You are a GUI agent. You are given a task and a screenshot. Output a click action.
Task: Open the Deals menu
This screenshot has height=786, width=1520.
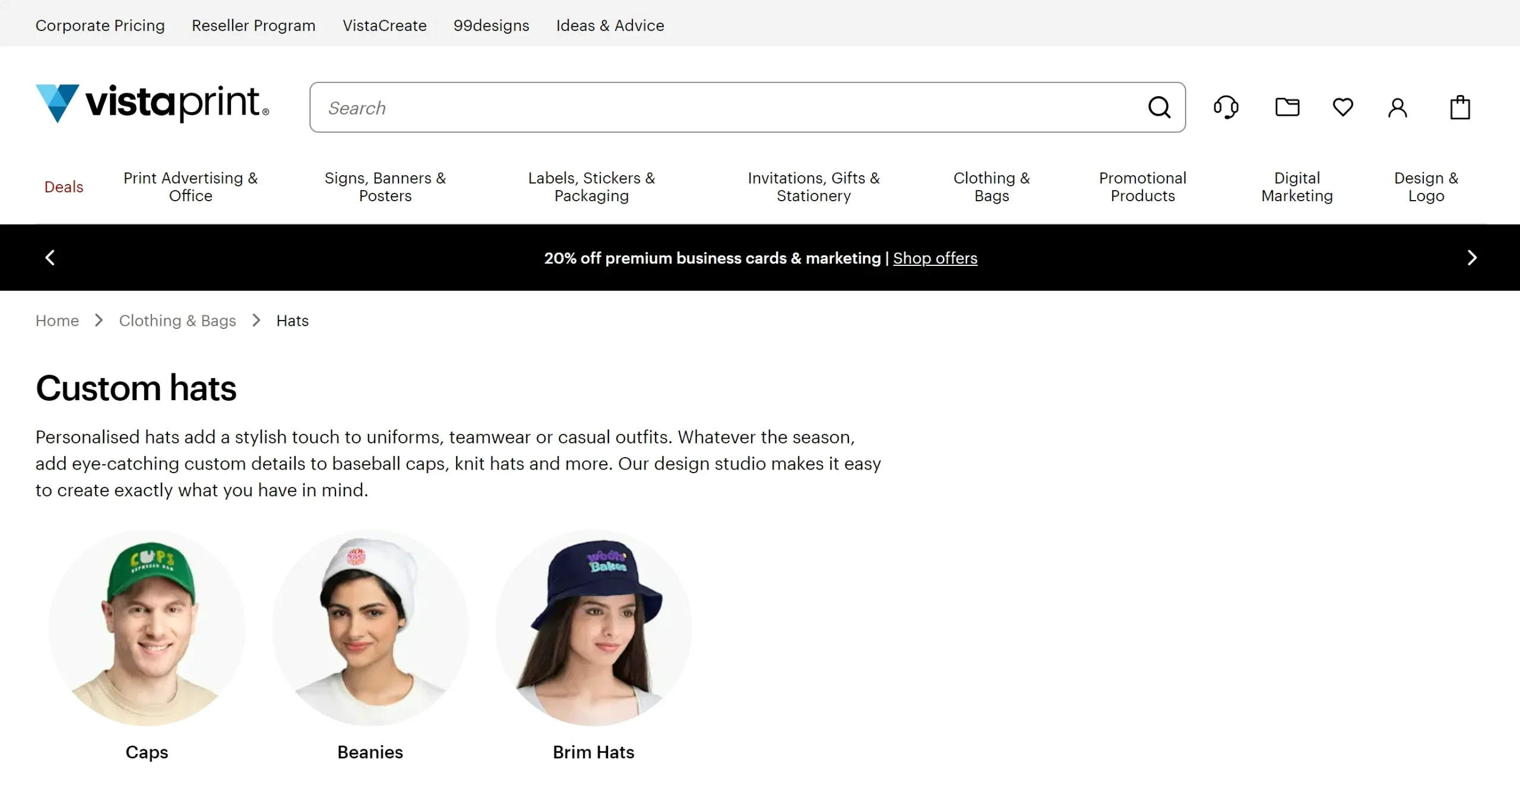[x=64, y=186]
